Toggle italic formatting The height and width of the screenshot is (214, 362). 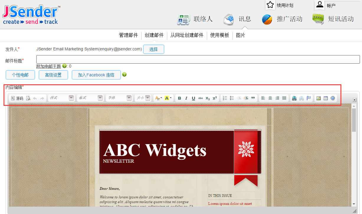[x=186, y=98]
